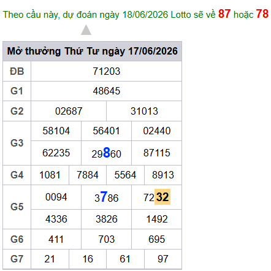Image resolution: width=271 pixels, height=271 pixels.
Task: Click the G6 number 703
Action: [107, 239]
